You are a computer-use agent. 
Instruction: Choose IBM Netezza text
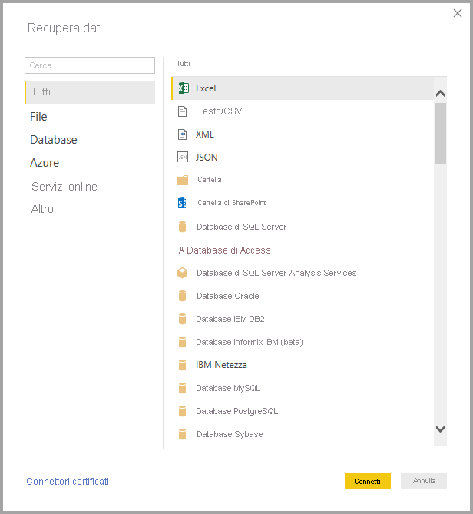221,365
